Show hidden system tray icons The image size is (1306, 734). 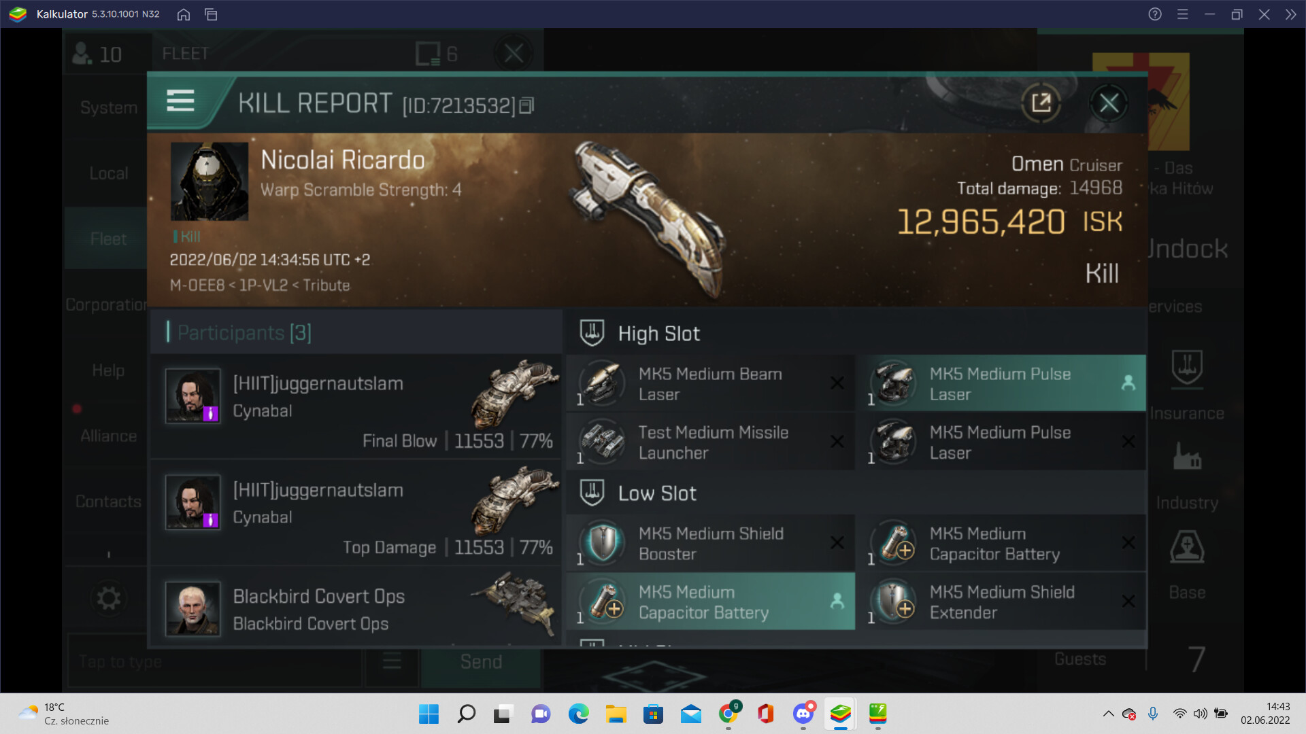pos(1108,714)
